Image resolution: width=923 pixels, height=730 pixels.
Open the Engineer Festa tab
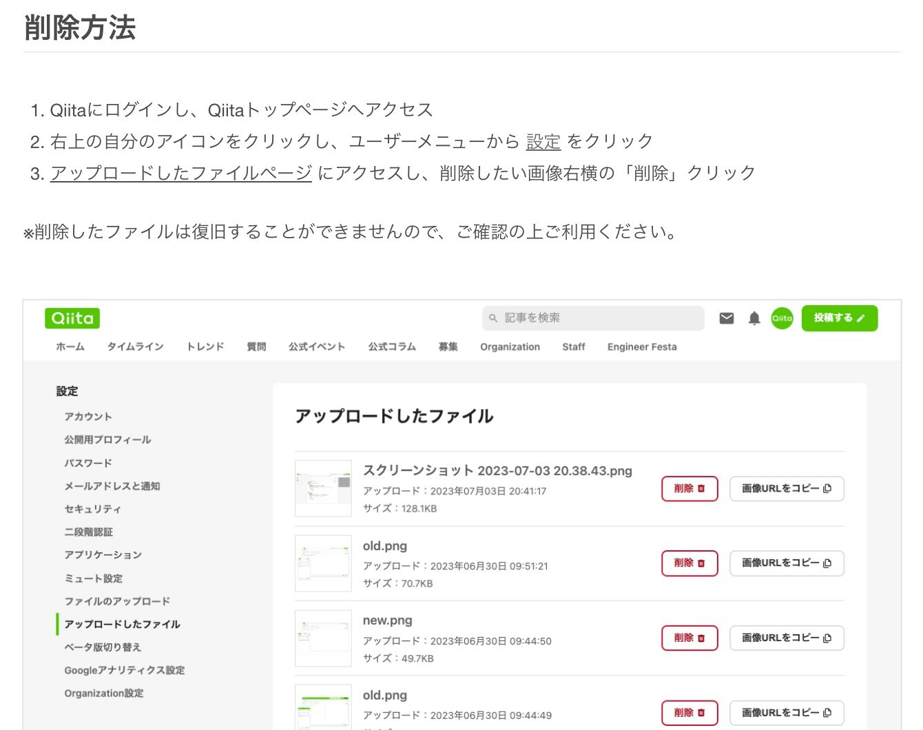(x=642, y=347)
